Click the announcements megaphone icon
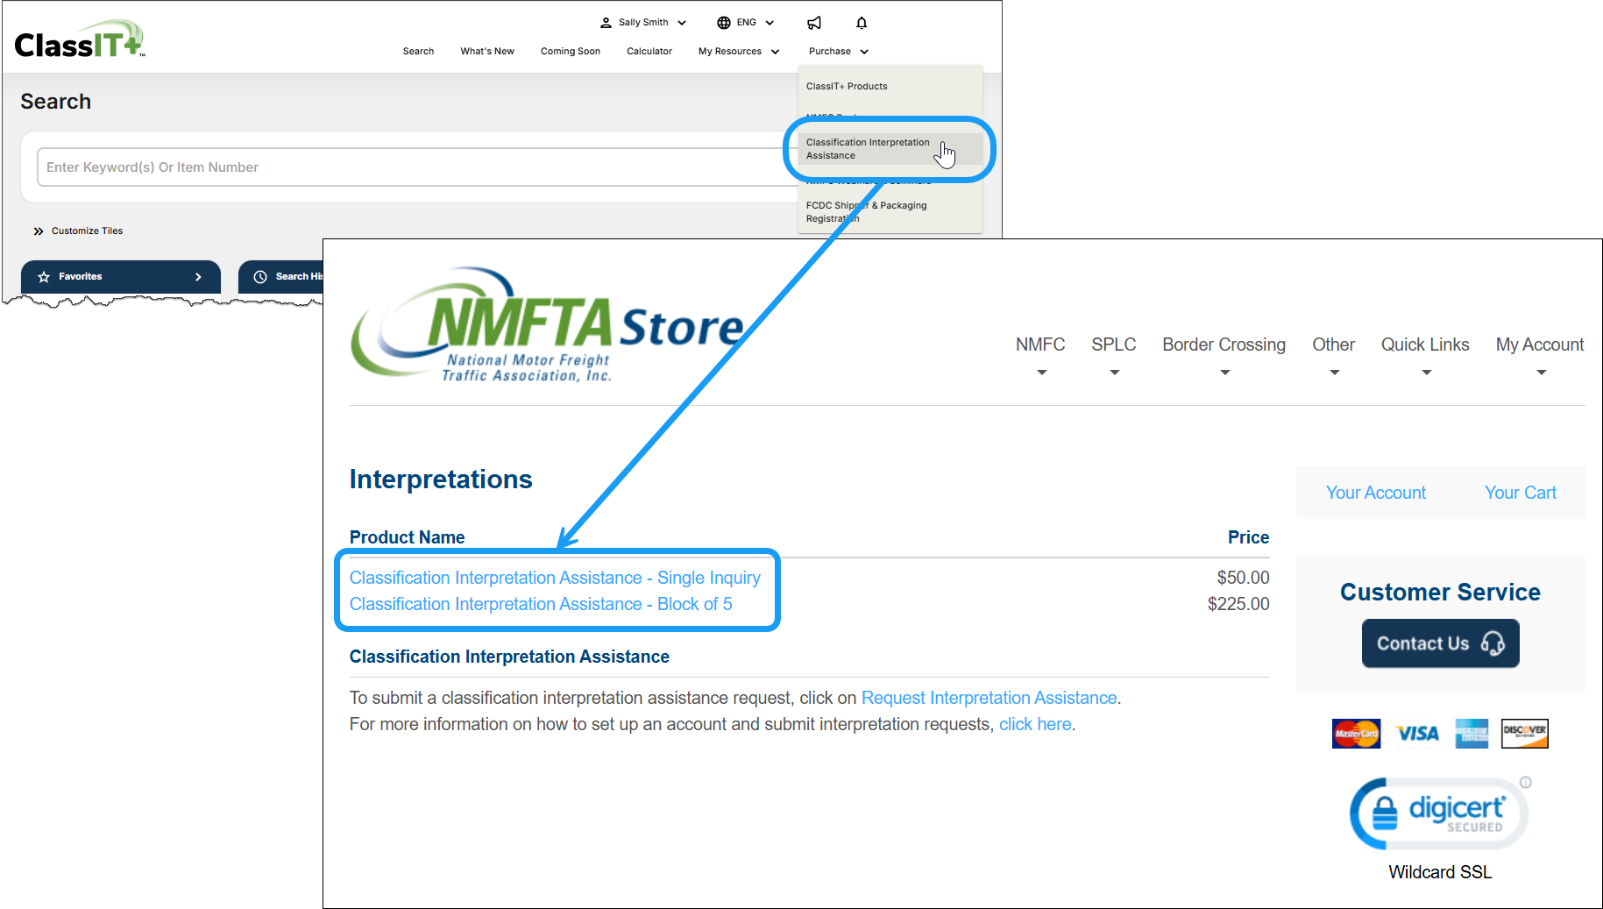The height and width of the screenshot is (909, 1603). [814, 23]
